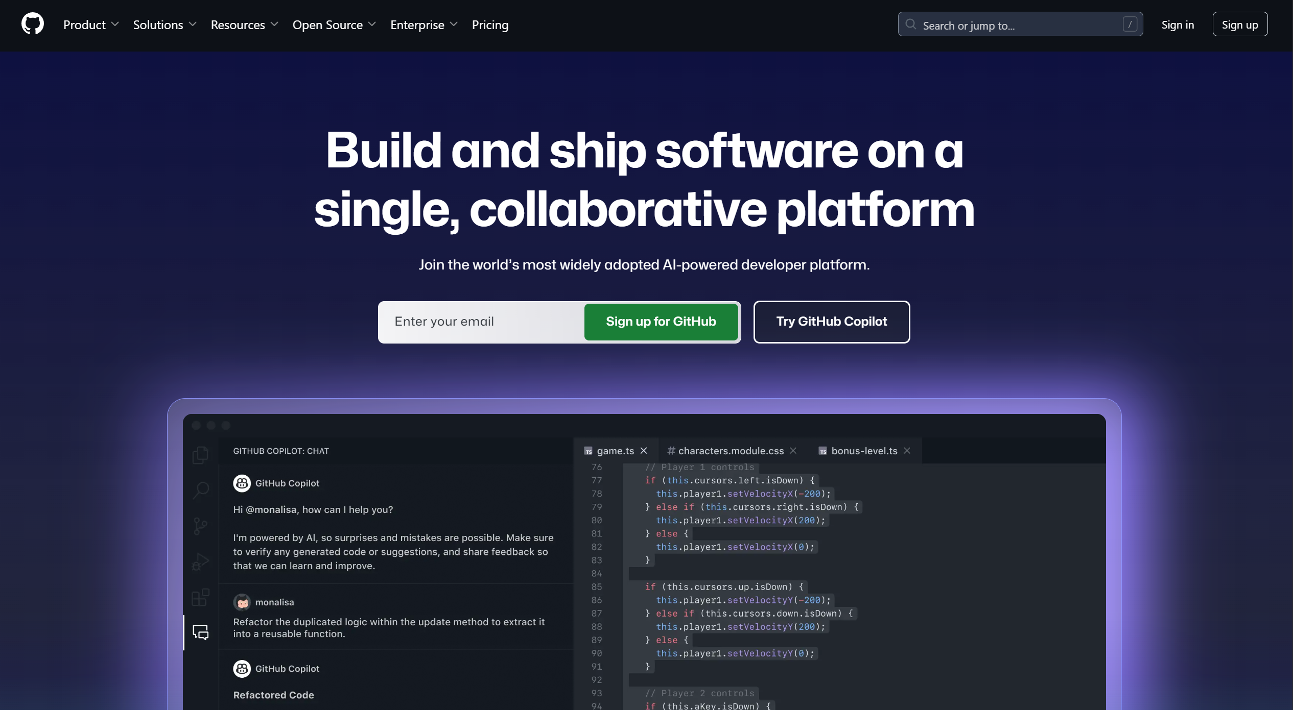The height and width of the screenshot is (710, 1293).
Task: Close the game.ts editor tab
Action: click(x=644, y=451)
